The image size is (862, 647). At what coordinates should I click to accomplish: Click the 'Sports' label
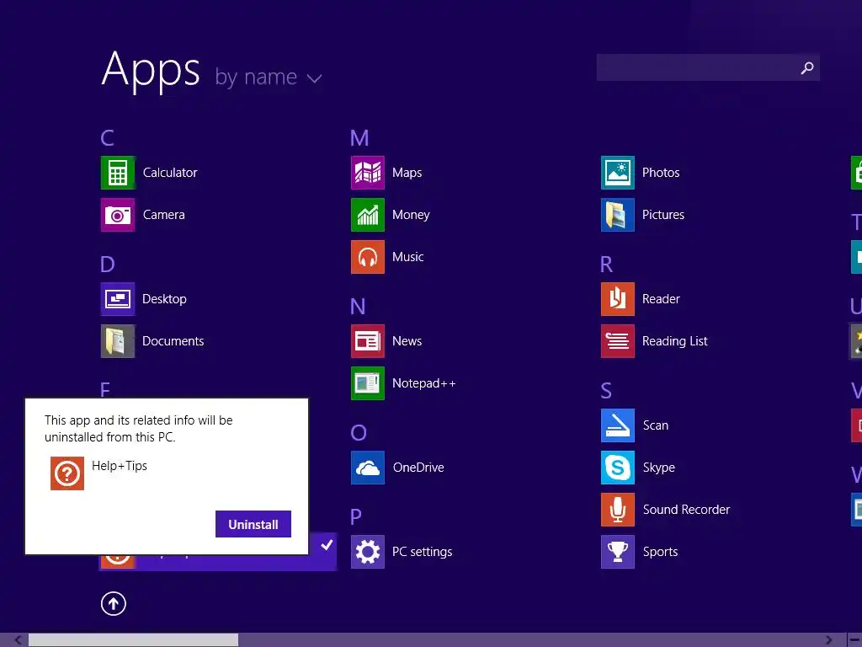[x=660, y=552]
